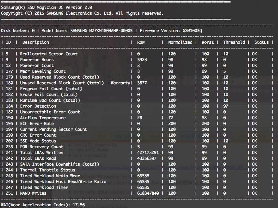Select the 'Power-on Hours' description
The width and height of the screenshot is (278, 208).
point(37,60)
